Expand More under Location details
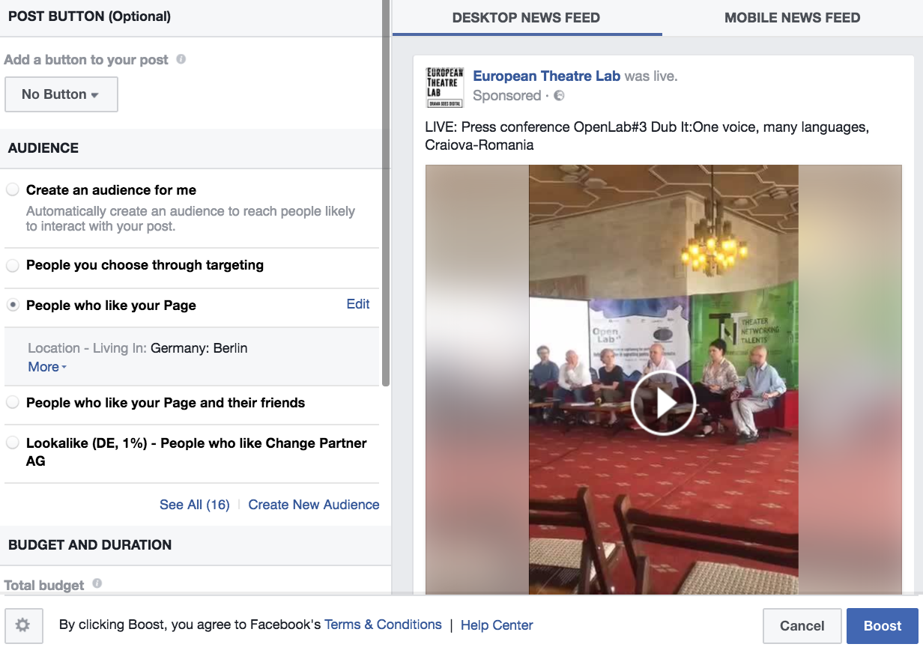This screenshot has height=653, width=923. coord(47,367)
